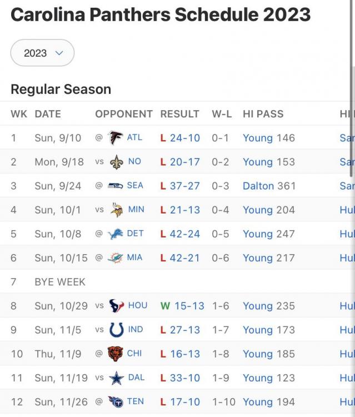The image size is (355, 417).
Task: Click the HI PASS column header
Action: (x=263, y=114)
